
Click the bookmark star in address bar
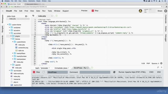tap(164, 7)
